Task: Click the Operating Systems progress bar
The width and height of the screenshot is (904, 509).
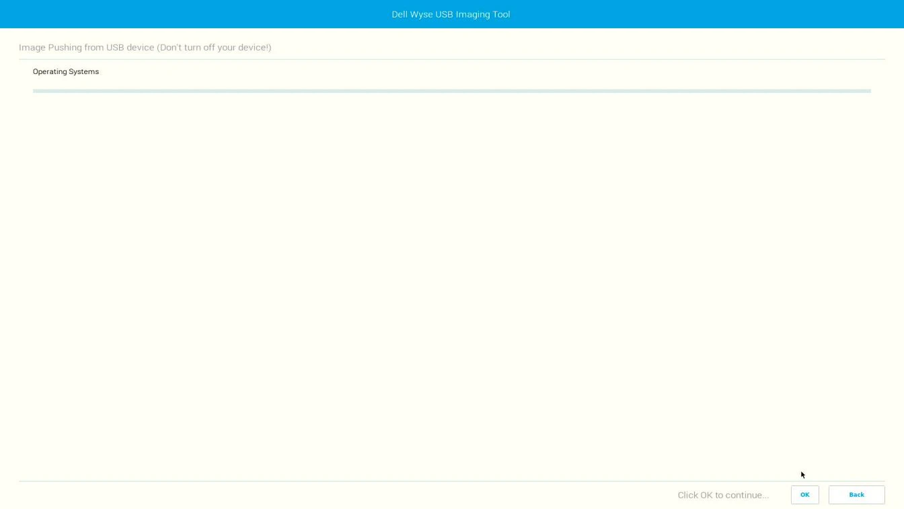Action: [x=451, y=91]
